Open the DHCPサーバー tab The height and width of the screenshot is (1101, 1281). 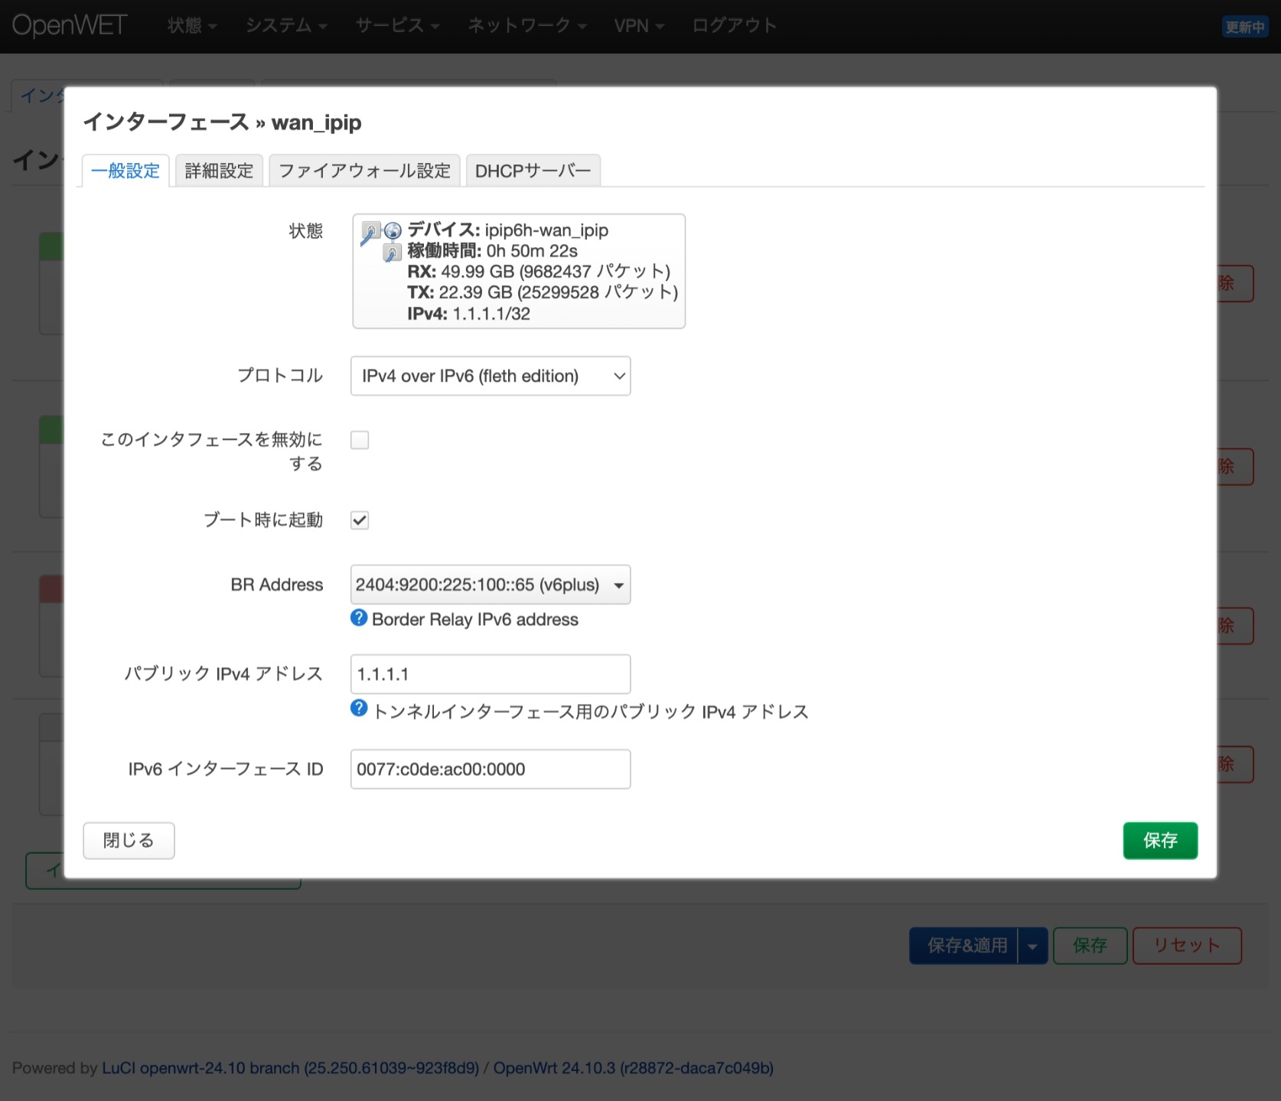click(533, 170)
